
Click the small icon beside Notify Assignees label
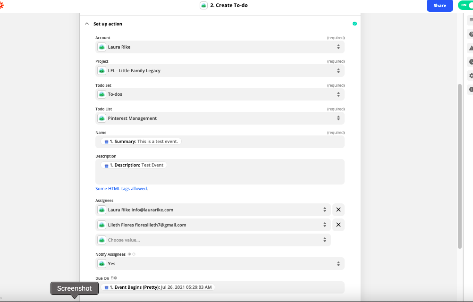[132, 254]
